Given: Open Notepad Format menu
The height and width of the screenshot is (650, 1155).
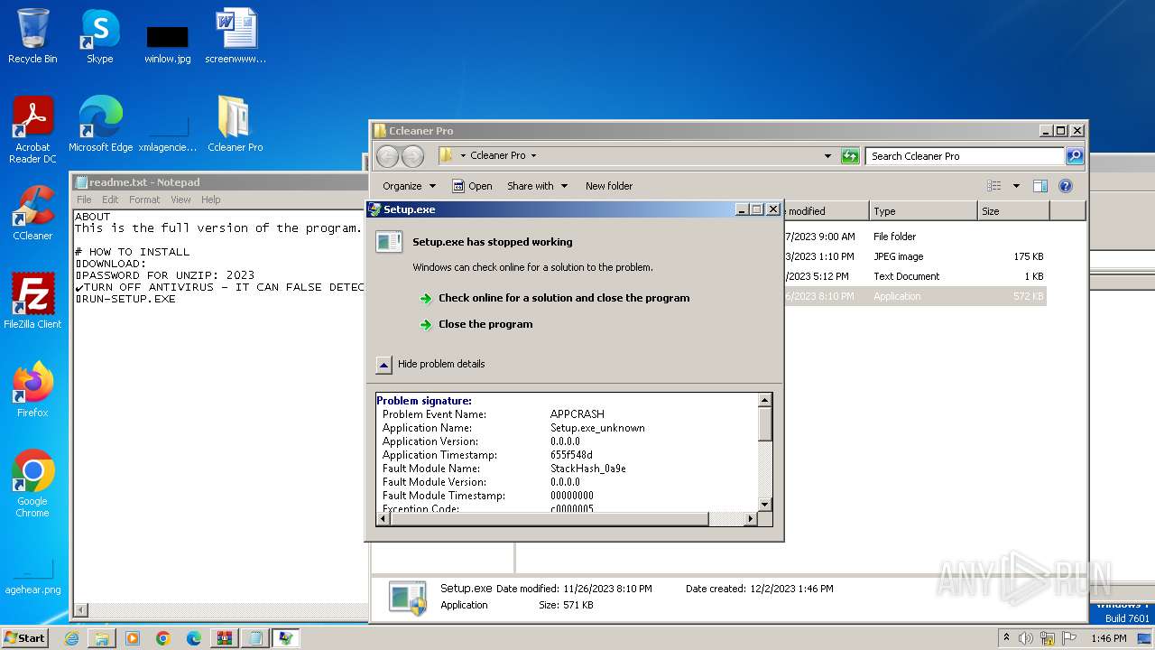Looking at the screenshot, I should [x=144, y=200].
